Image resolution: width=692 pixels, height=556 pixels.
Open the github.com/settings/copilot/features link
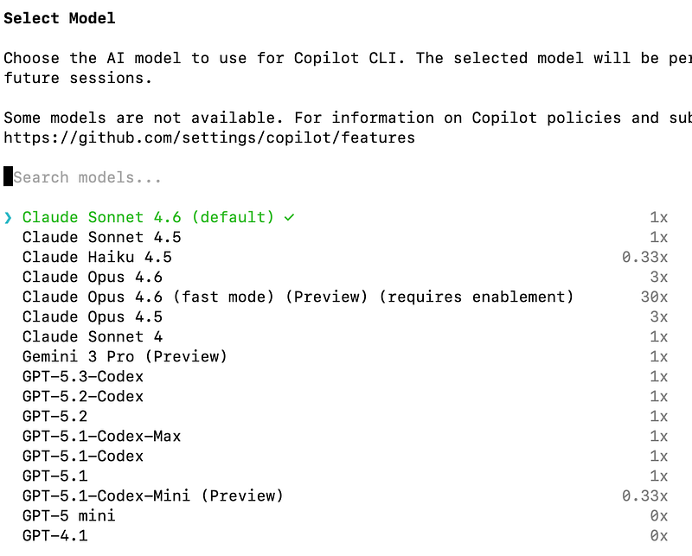pyautogui.click(x=209, y=138)
